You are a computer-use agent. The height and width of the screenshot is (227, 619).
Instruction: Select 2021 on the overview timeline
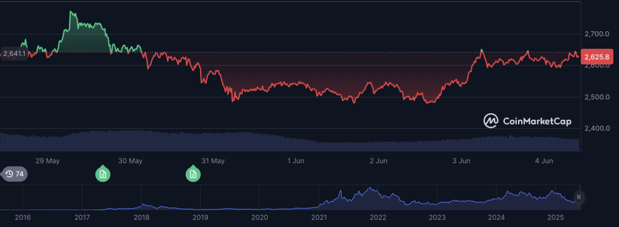tap(319, 217)
